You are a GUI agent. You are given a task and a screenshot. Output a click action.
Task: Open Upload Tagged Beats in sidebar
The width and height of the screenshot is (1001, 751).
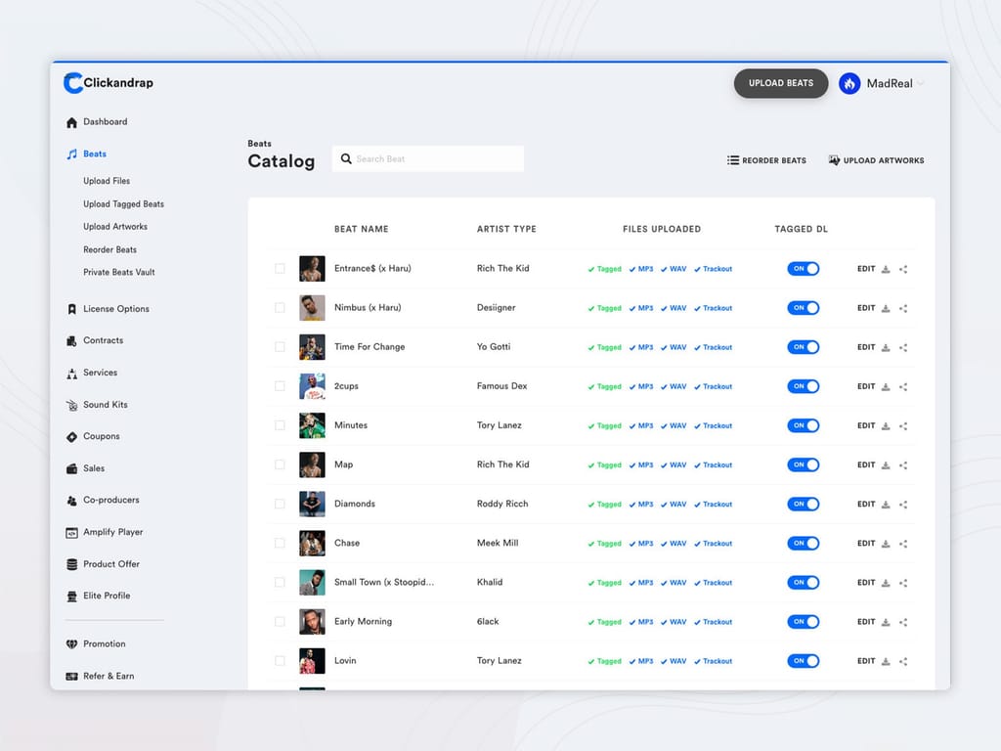click(x=123, y=204)
